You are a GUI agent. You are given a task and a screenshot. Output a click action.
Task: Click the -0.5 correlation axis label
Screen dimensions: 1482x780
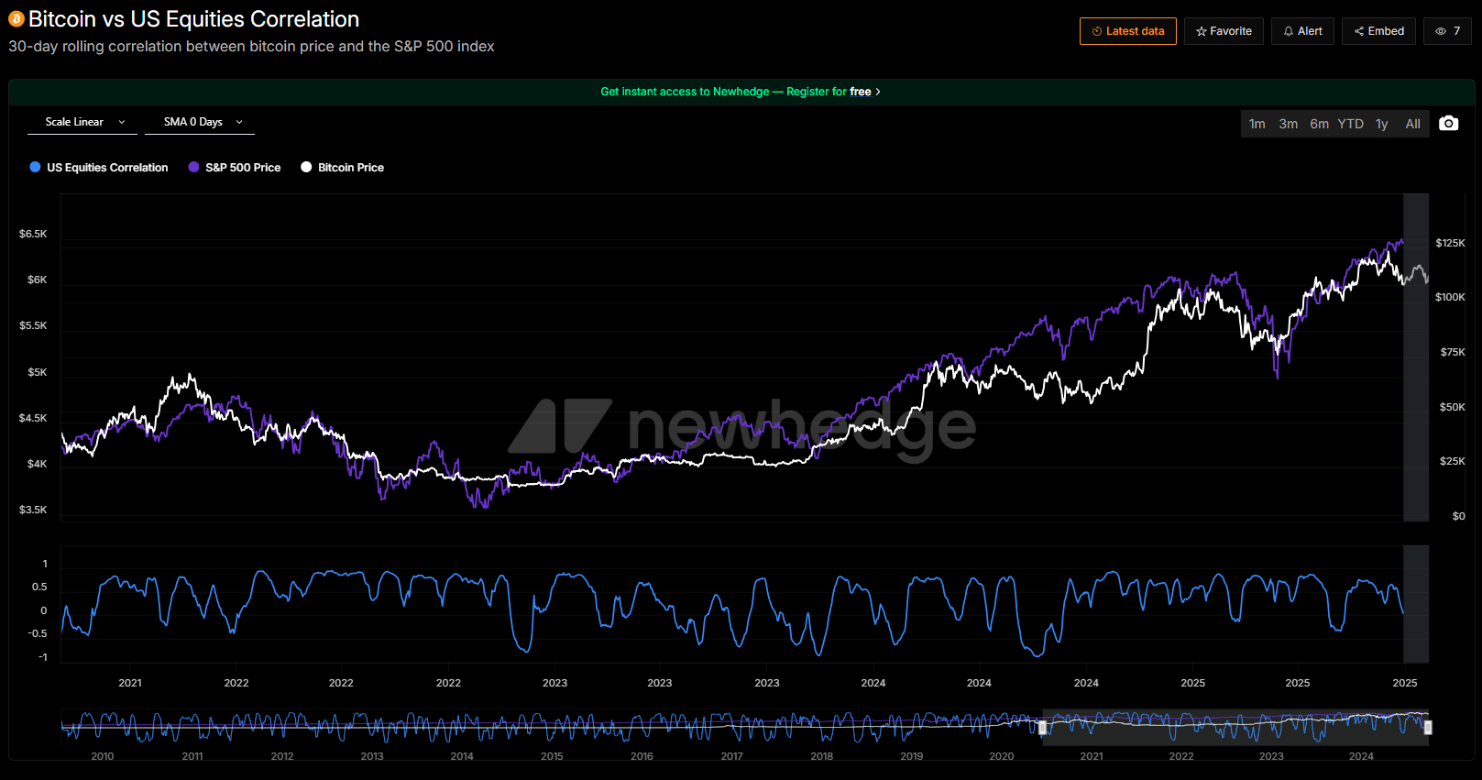coord(38,633)
